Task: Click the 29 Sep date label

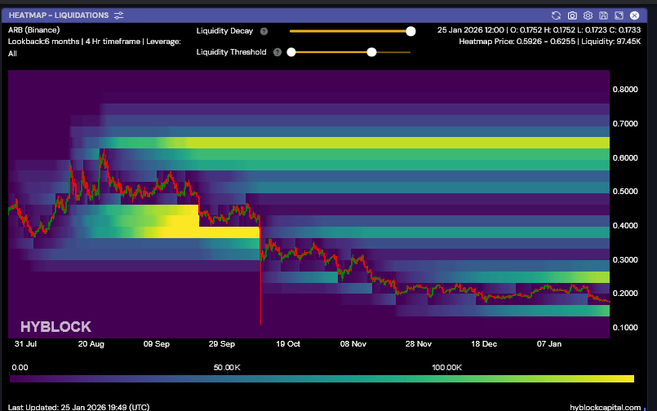Action: pos(222,344)
